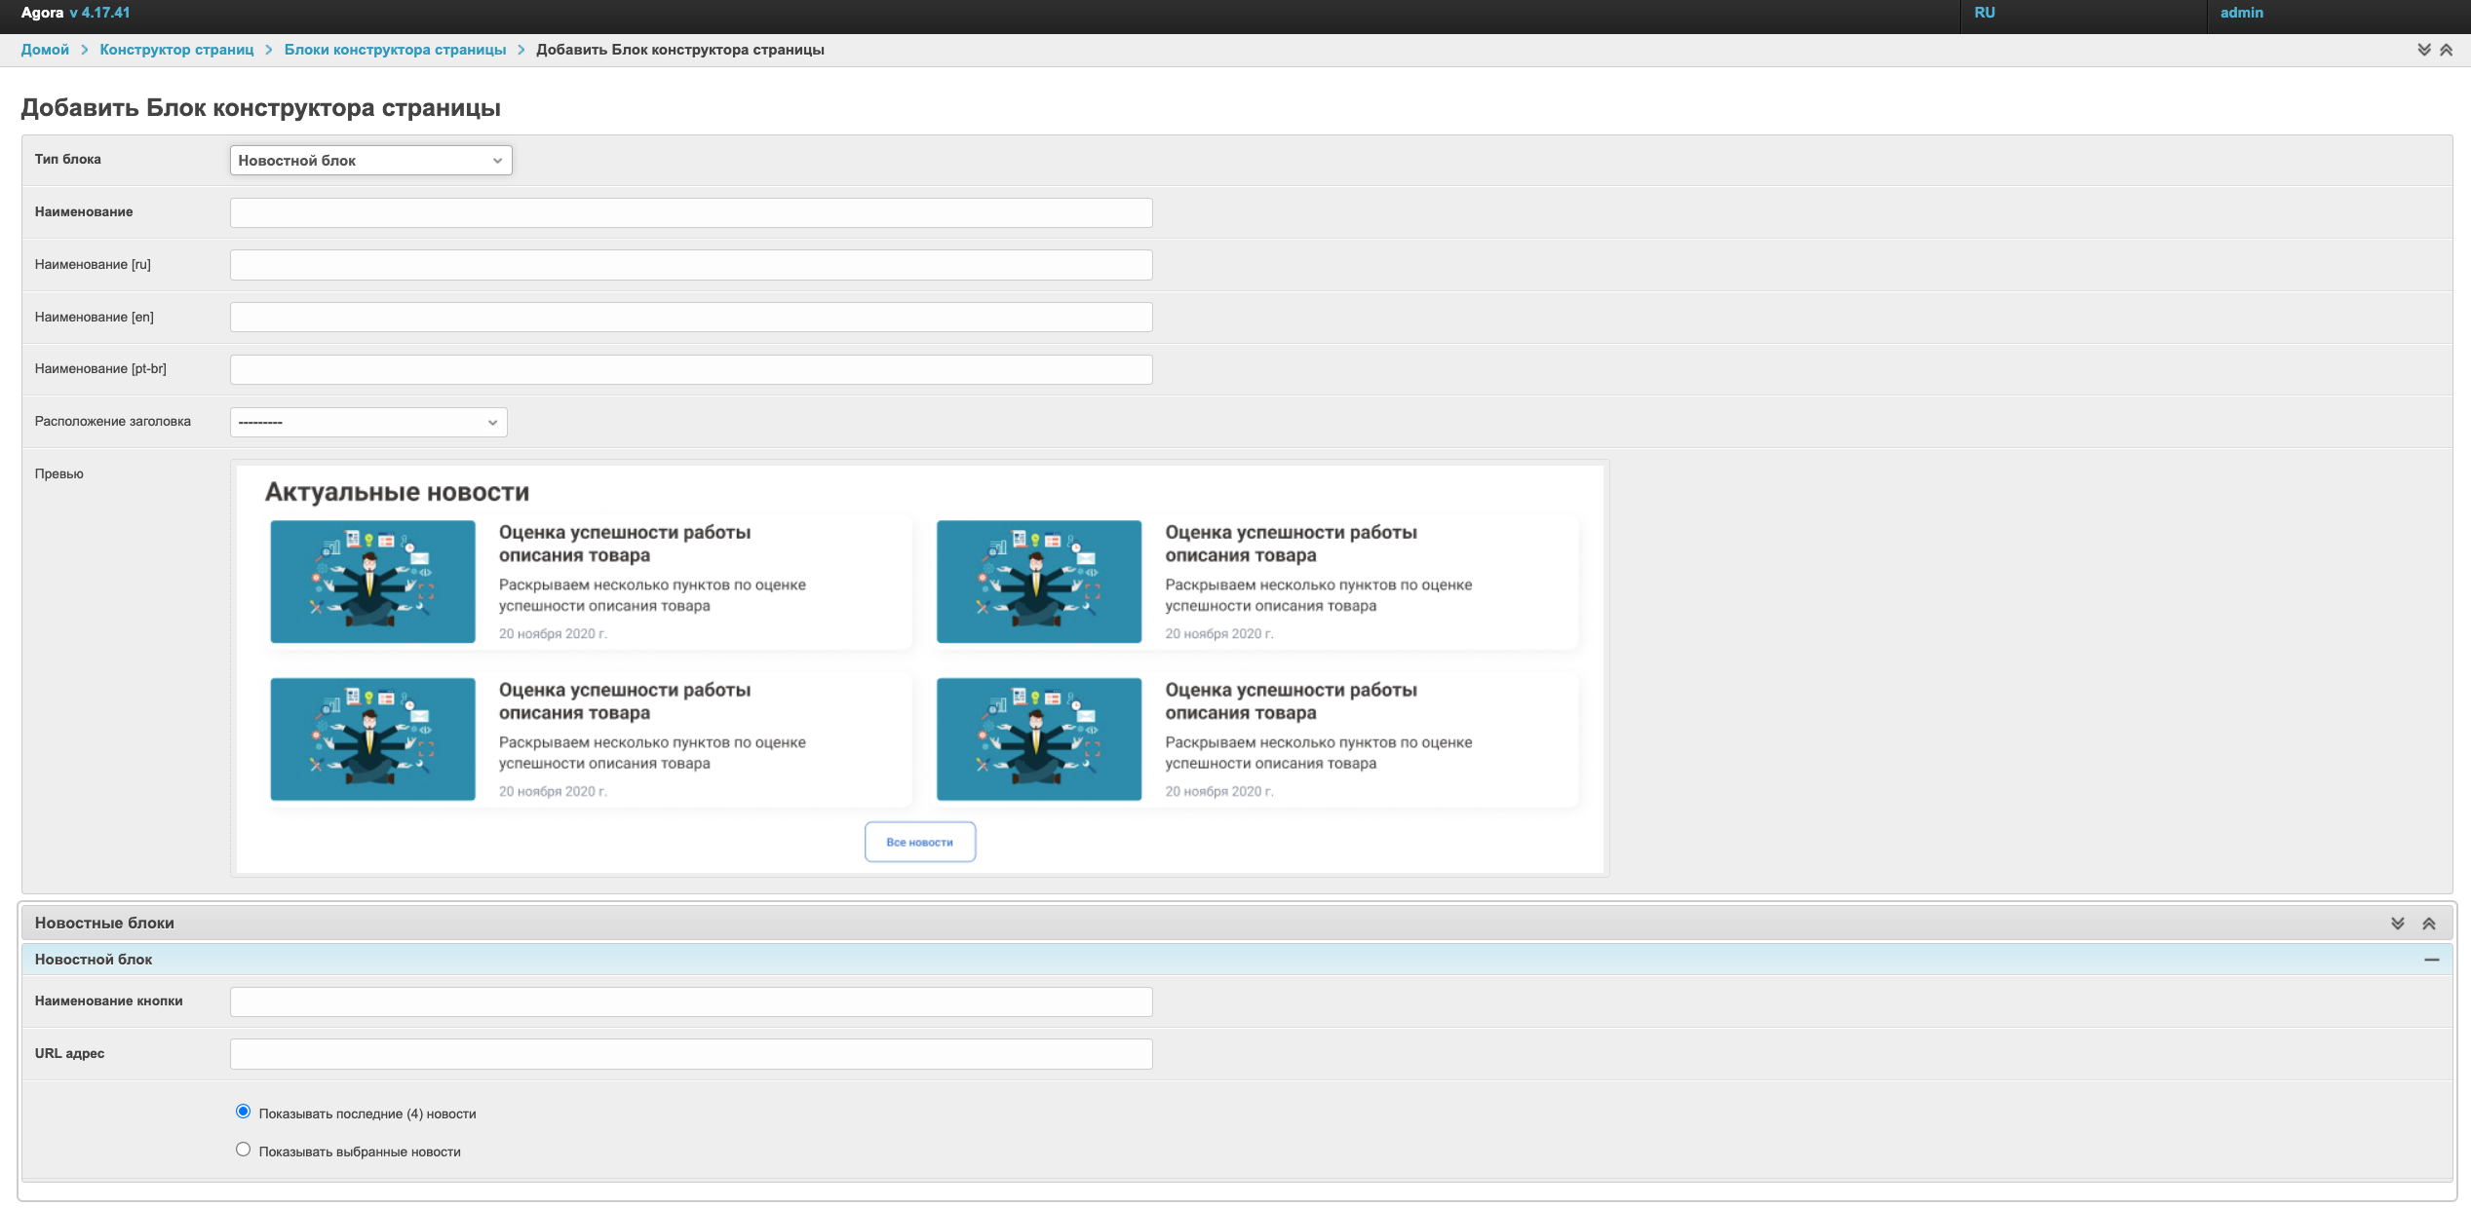Click collapse-all double chevron in breadcrumb bar
Image resolution: width=2471 pixels, height=1208 pixels.
click(x=2446, y=50)
